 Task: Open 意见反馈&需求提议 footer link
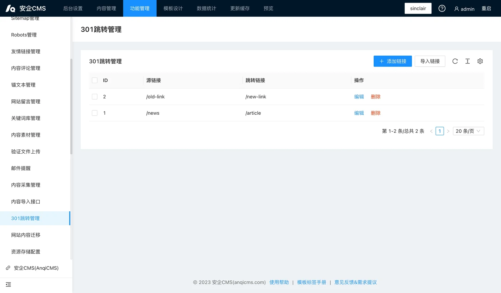tap(356, 282)
